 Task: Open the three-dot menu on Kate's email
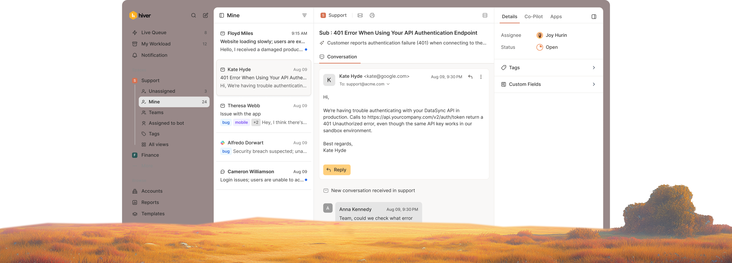tap(481, 77)
